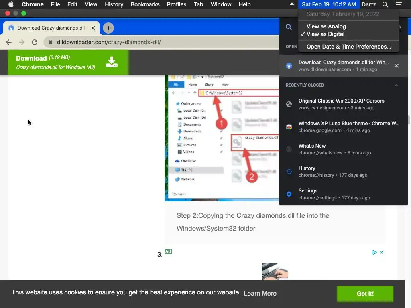Reopen What's New tab
This screenshot has width=411, height=308.
pyautogui.click(x=344, y=149)
